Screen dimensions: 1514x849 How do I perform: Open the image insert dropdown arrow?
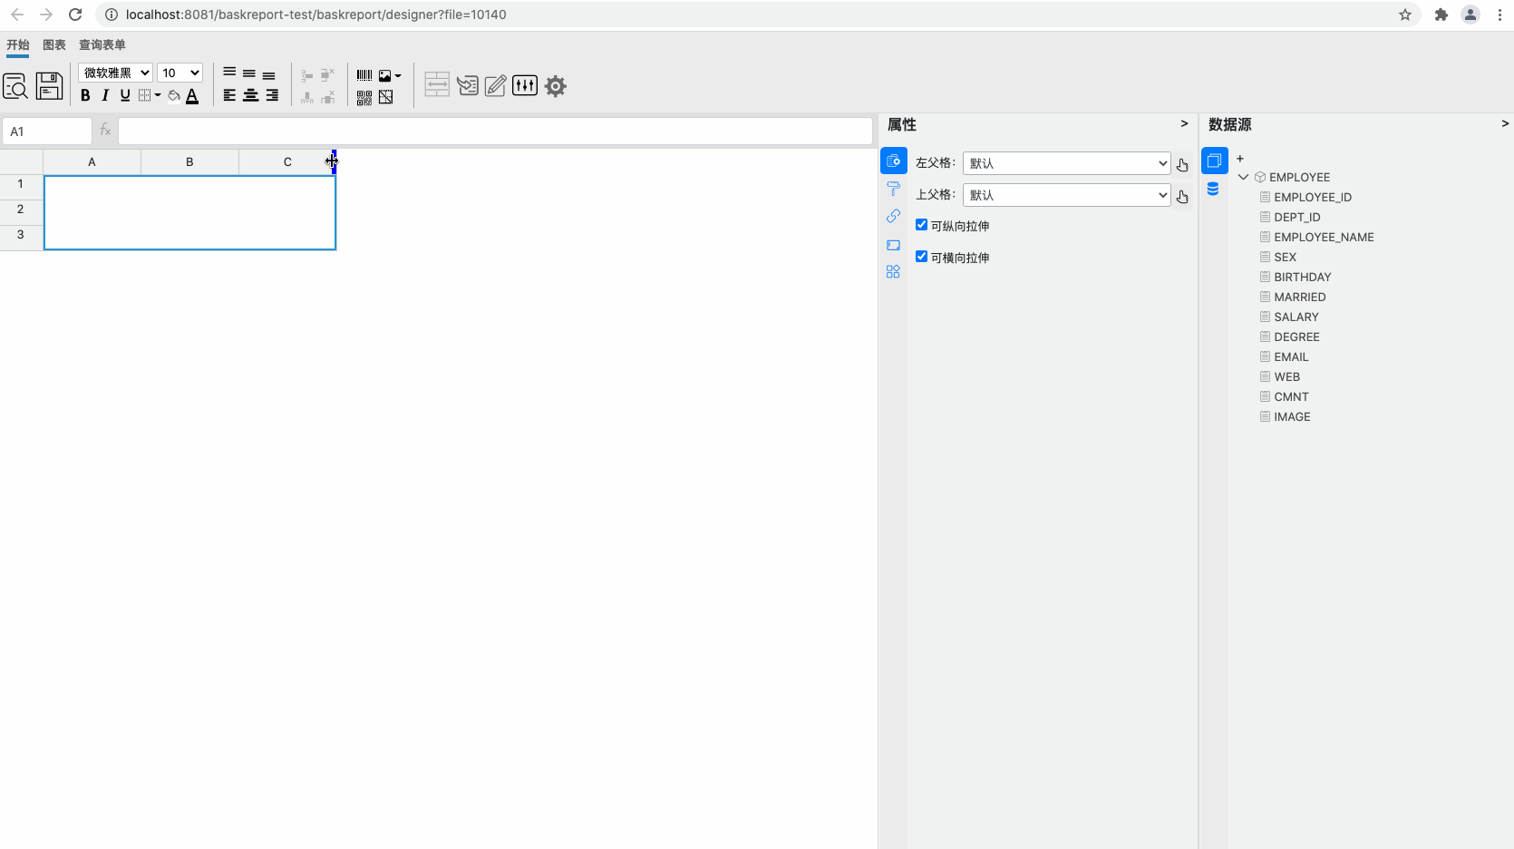pos(398,76)
